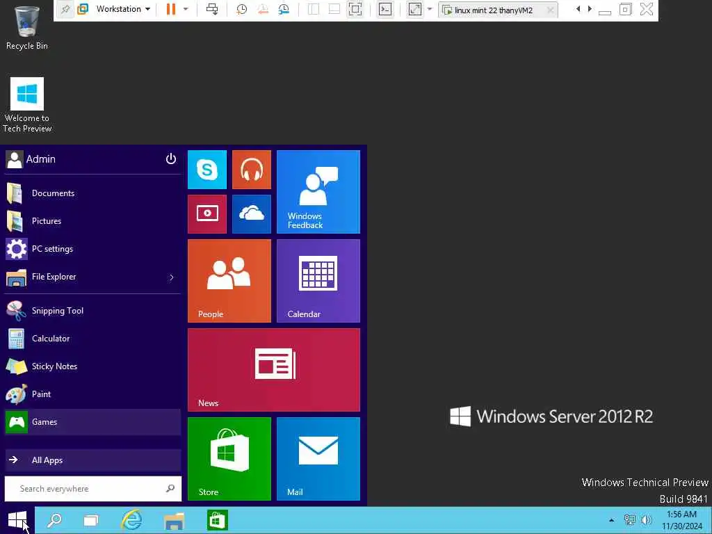712x534 pixels.
Task: Open the People tile
Action: pos(229,281)
